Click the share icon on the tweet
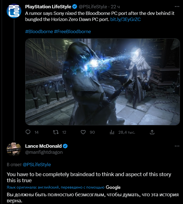This screenshot has height=204, width=183. pos(152,132)
